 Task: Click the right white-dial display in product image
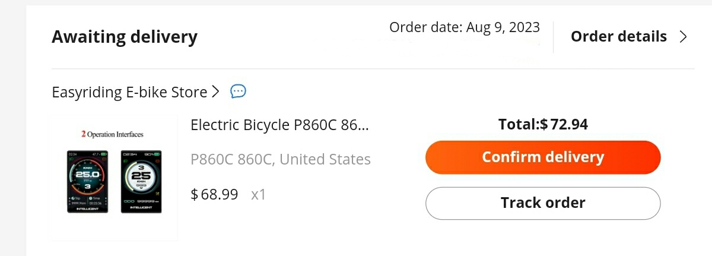pyautogui.click(x=141, y=182)
